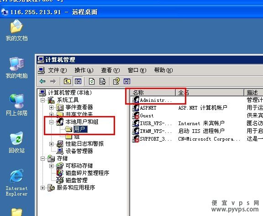Click the refresh toolbar icon
The image size is (263, 216).
[92, 81]
